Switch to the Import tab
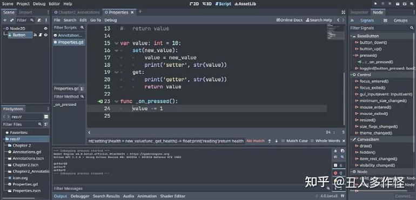Screen dimensions: 416x200 pos(25,12)
